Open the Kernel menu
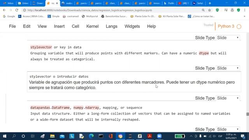 93,26
